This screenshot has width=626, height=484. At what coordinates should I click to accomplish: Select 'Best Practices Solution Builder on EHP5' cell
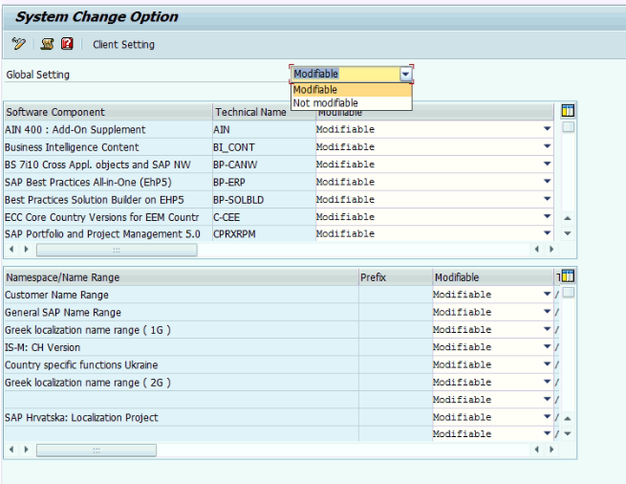pyautogui.click(x=108, y=200)
